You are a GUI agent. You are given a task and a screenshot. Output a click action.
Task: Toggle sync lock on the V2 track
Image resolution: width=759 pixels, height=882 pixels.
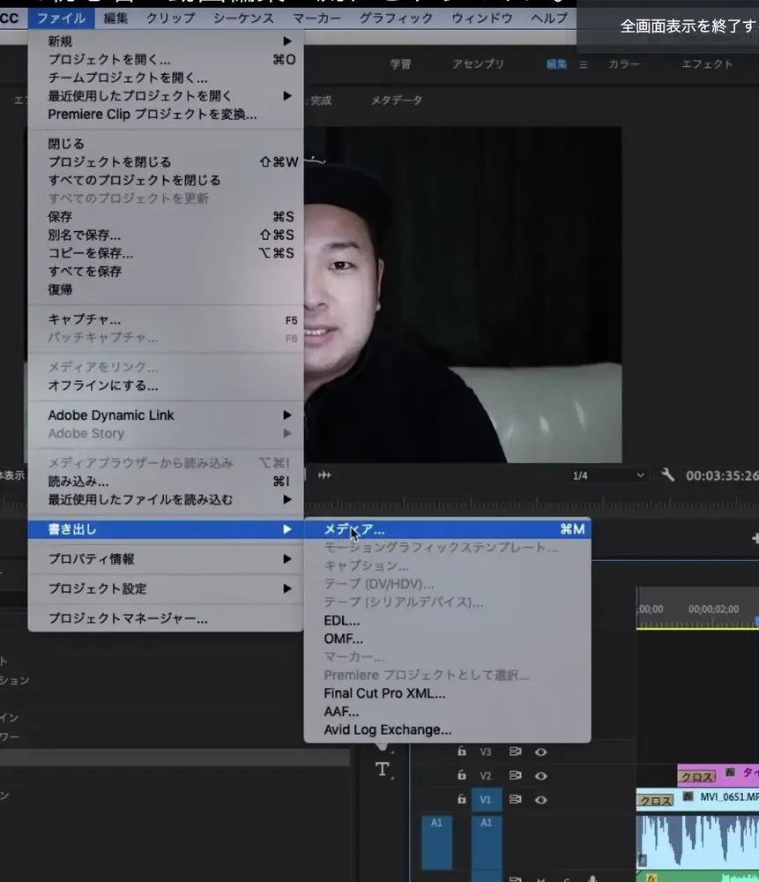pos(515,775)
